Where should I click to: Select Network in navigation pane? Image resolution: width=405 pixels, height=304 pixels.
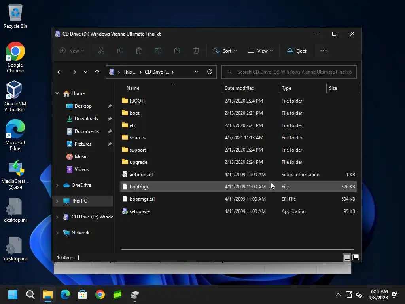click(80, 233)
